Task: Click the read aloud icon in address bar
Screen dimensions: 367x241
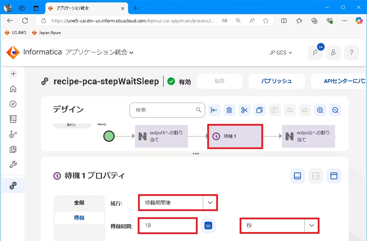Action: (252, 21)
